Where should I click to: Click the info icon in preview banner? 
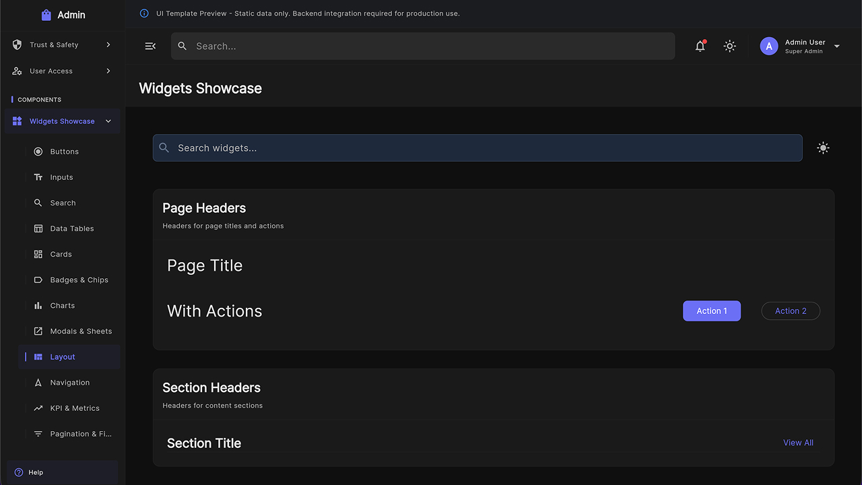[144, 13]
